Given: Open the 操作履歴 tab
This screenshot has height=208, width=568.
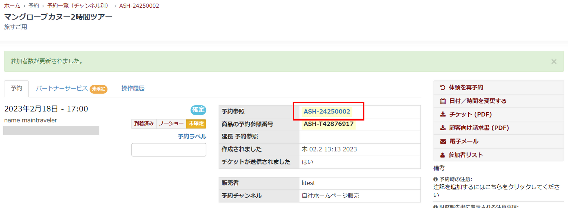Looking at the screenshot, I should click(133, 88).
